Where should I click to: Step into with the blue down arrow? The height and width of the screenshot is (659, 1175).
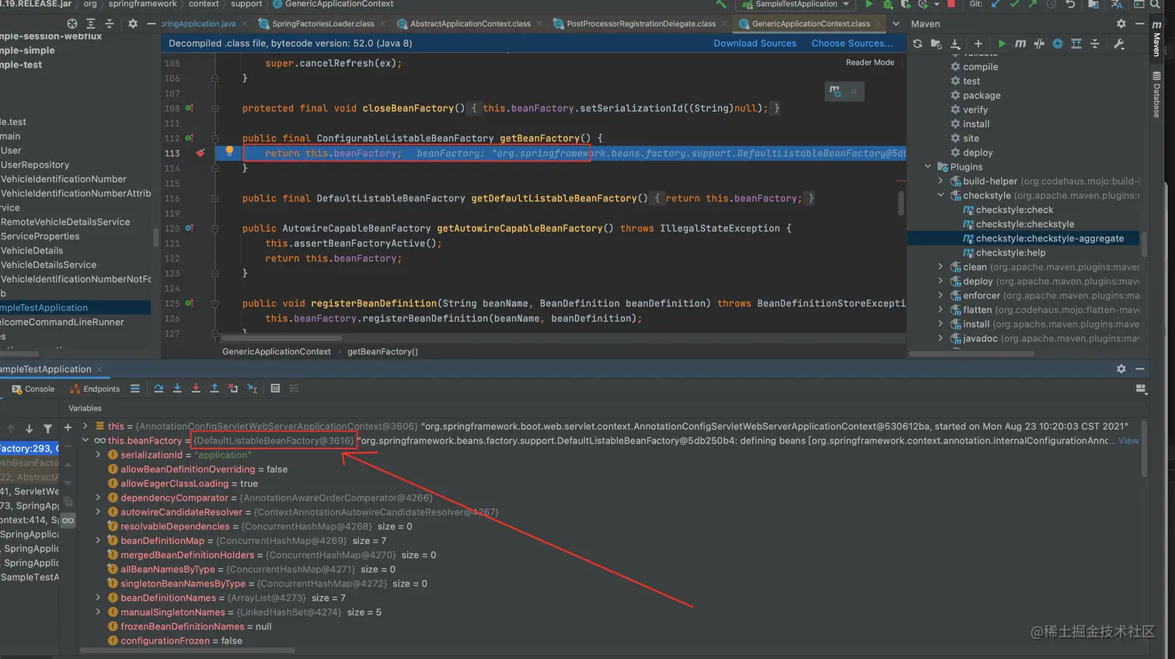177,389
